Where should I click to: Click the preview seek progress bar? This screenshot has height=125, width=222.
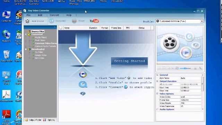(x=180, y=64)
